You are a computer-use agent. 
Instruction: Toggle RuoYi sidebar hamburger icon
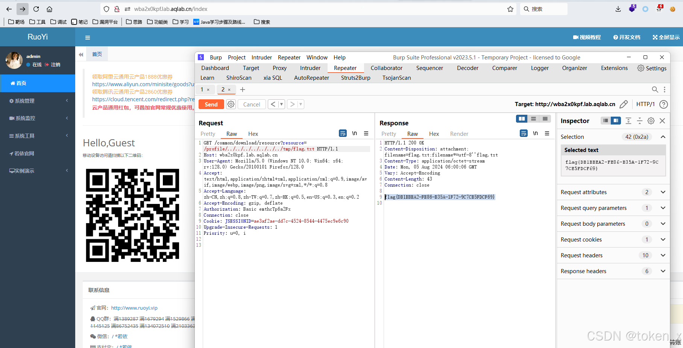88,38
